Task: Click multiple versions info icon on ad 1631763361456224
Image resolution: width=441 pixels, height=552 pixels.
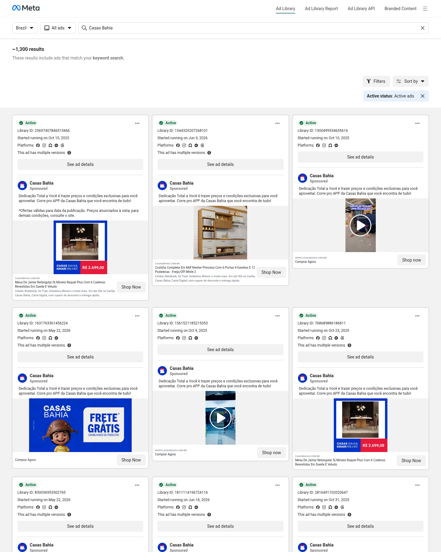Action: click(x=69, y=345)
